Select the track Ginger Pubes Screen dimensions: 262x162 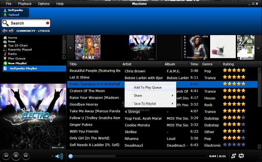click(x=81, y=124)
